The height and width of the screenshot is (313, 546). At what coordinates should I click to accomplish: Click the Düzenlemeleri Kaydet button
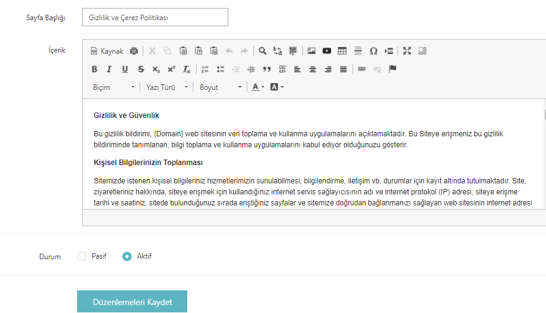[x=132, y=301]
